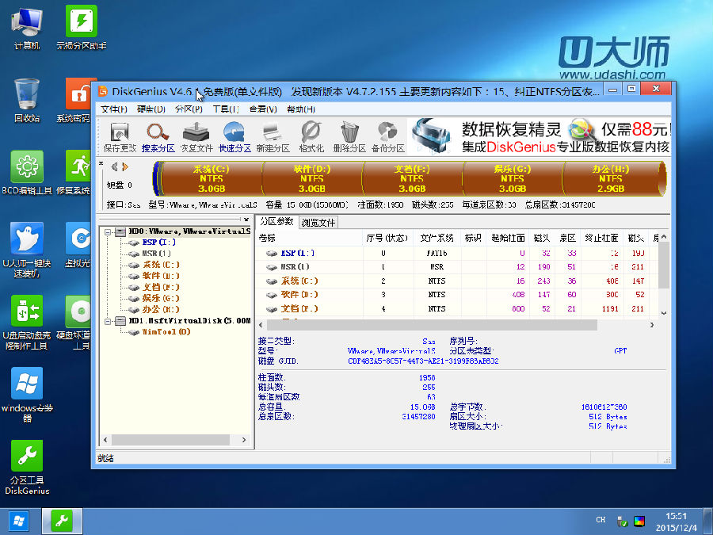The height and width of the screenshot is (535, 713).
Task: Select 办公(H:) in the disk tree
Action: (x=161, y=309)
